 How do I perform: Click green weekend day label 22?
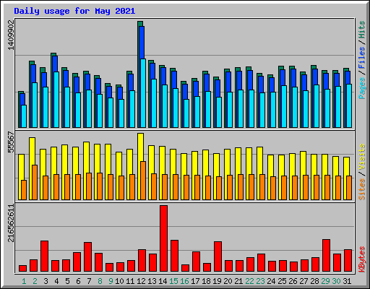(249, 281)
